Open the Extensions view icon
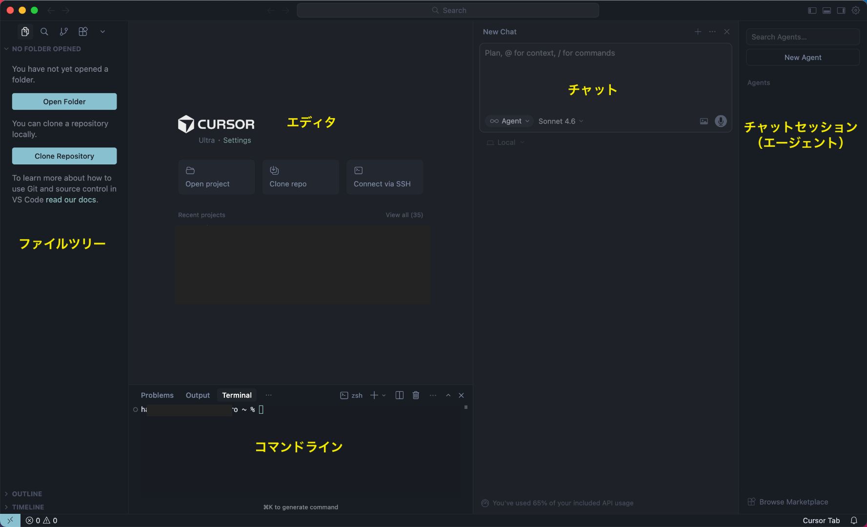This screenshot has width=867, height=527. tap(83, 32)
